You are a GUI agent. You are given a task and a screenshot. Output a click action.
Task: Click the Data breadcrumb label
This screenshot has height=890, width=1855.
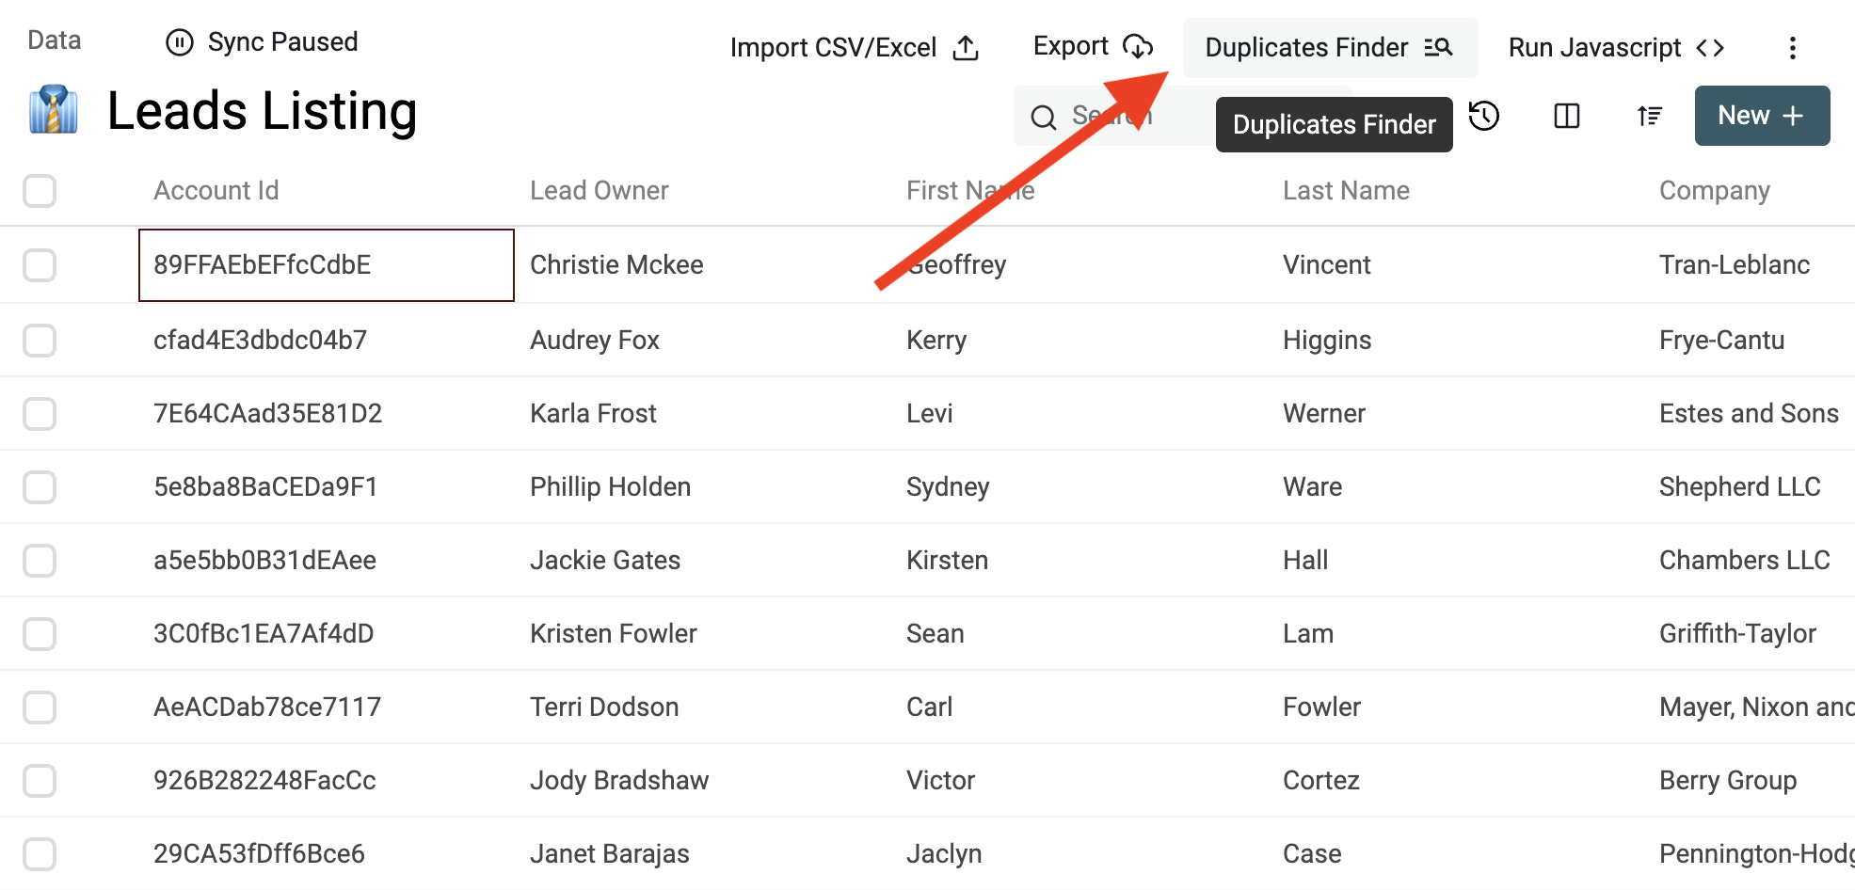tap(55, 40)
